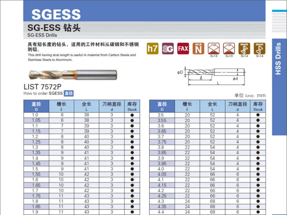Click diameter cell 1.45
287x215 pixels.
[x=36, y=164]
